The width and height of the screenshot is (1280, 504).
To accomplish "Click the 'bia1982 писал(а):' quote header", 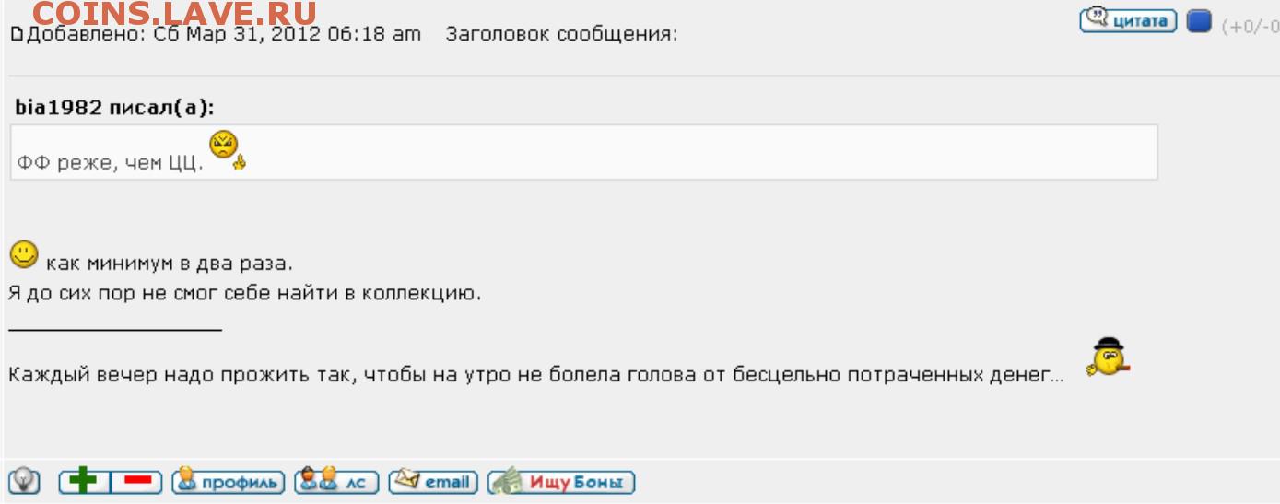I will click(114, 107).
